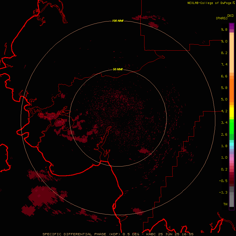
Task: Click the 100 NMI range ring label
Action: (x=118, y=21)
